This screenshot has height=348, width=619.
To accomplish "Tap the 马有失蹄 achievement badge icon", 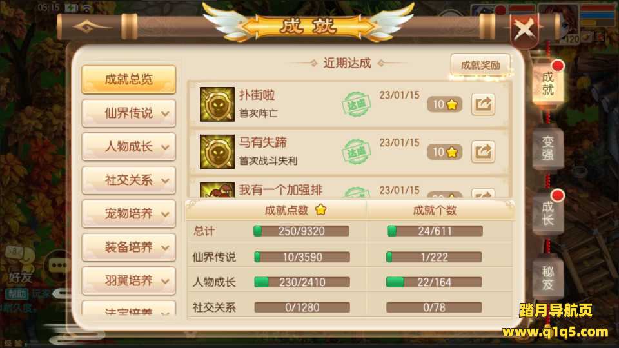I will [217, 152].
